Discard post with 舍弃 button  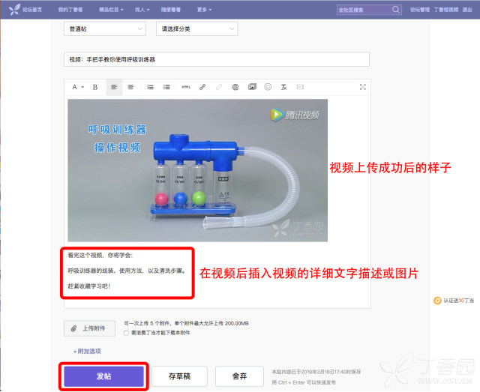click(239, 376)
